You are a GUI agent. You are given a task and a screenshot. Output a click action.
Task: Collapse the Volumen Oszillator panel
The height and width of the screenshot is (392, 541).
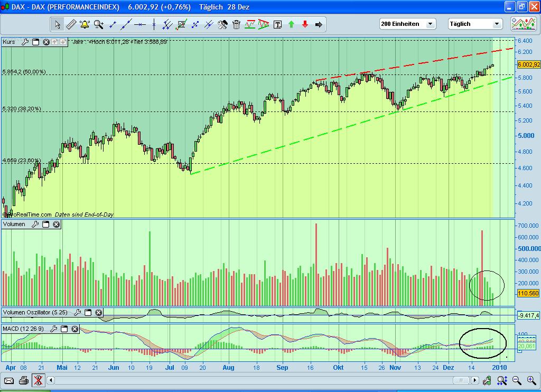coord(88,313)
